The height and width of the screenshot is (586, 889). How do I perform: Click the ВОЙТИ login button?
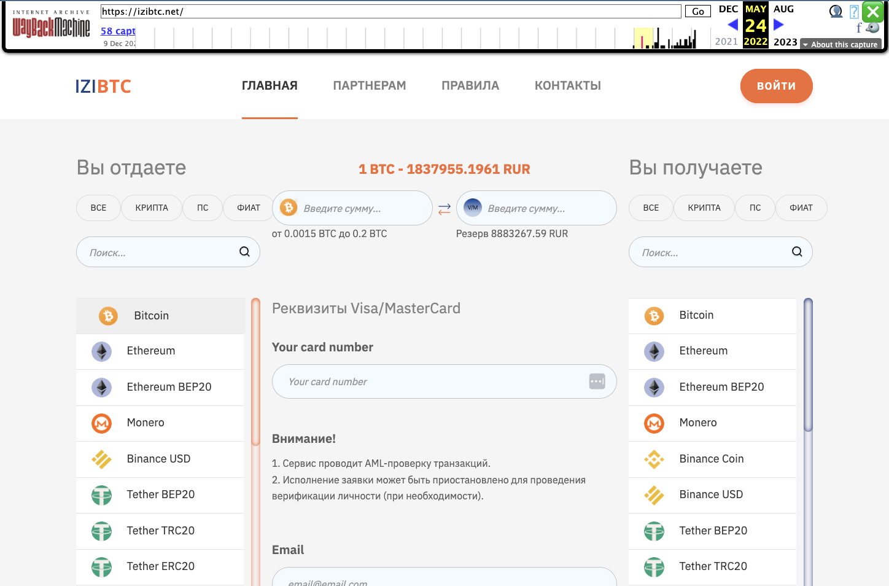(x=776, y=86)
